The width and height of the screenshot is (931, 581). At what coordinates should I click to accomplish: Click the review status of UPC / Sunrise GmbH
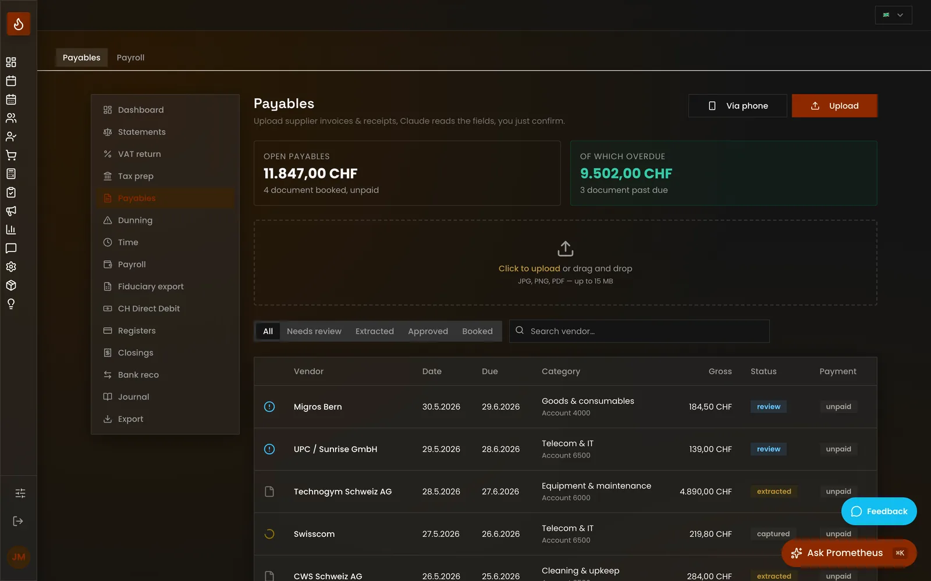pyautogui.click(x=768, y=449)
